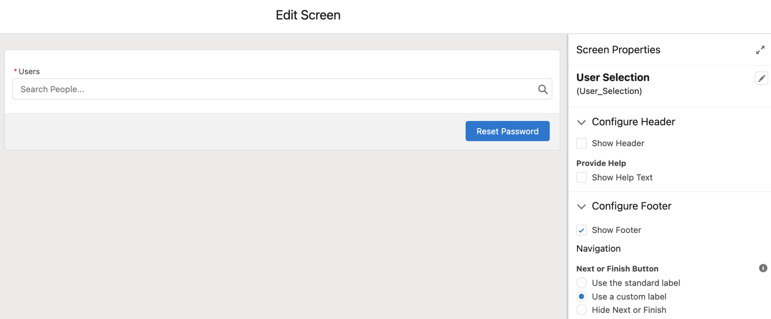Viewport: 771px width, 319px height.
Task: Click the pencil icon to edit User Selection
Action: tap(761, 78)
